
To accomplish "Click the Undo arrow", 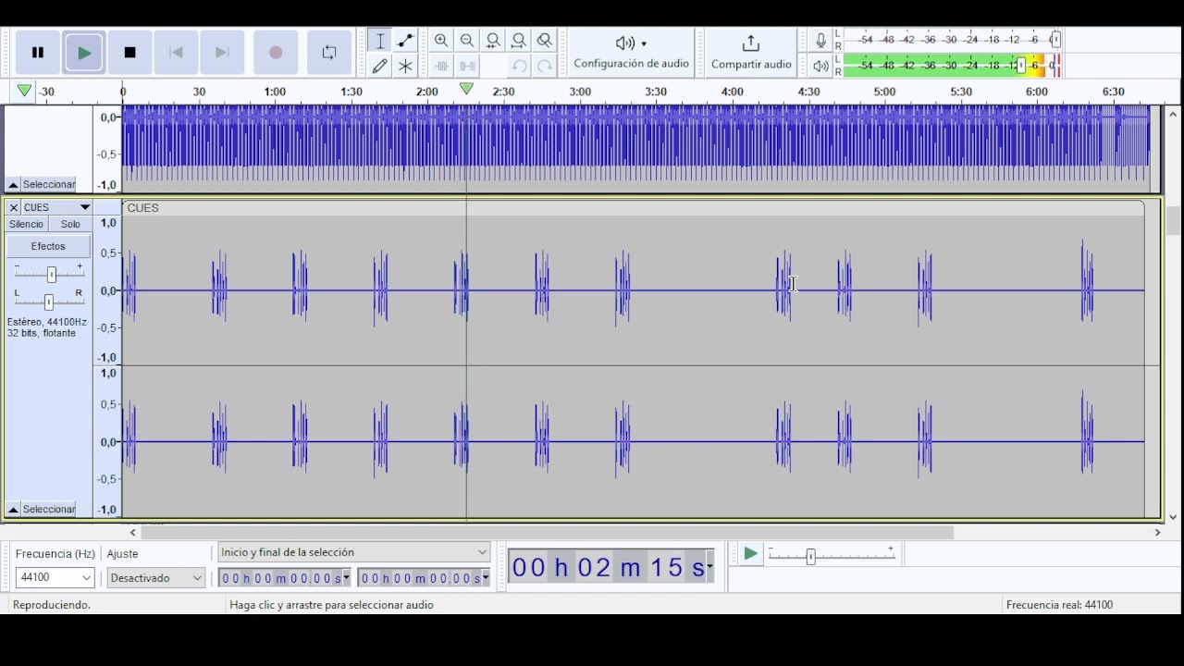I will (519, 66).
